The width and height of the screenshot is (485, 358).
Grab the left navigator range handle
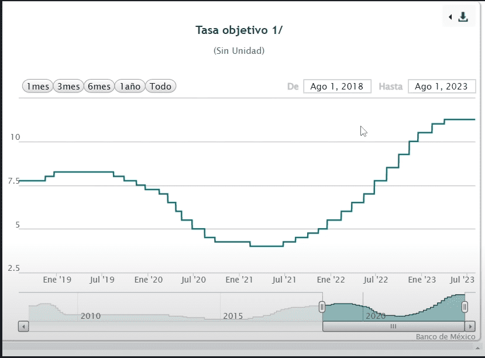point(322,307)
